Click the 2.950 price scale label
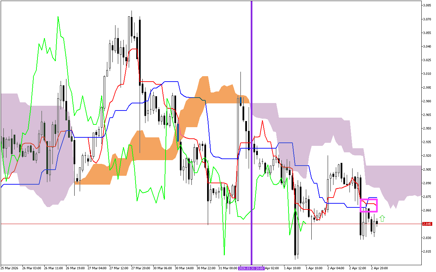Image resolution: width=436 pixels, height=272 pixels. tap(427, 129)
